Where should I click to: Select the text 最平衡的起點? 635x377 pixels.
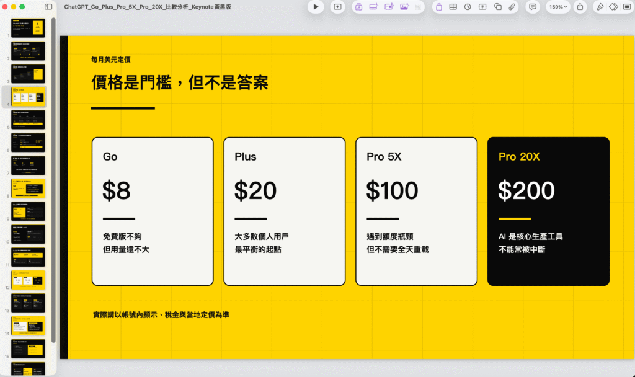click(x=258, y=249)
